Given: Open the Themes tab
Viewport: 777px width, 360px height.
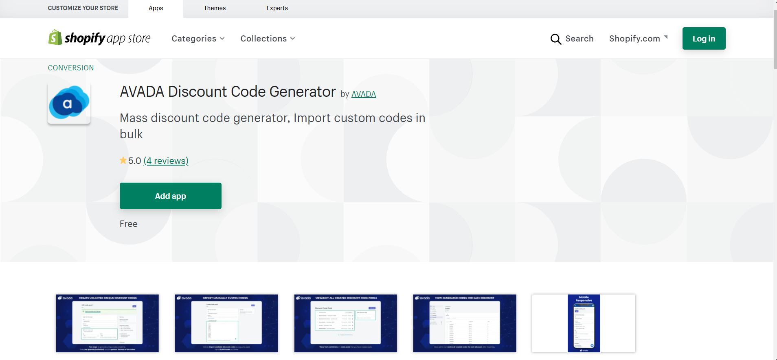Looking at the screenshot, I should click(x=215, y=8).
